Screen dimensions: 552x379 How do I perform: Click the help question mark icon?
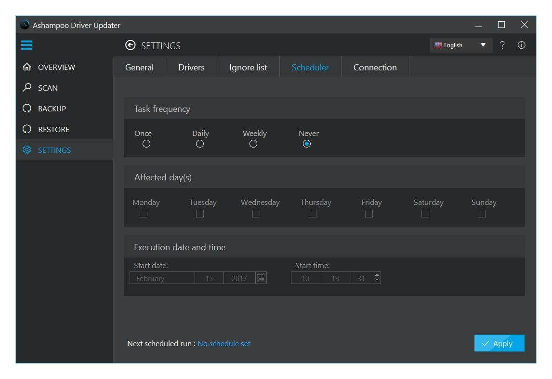point(502,45)
